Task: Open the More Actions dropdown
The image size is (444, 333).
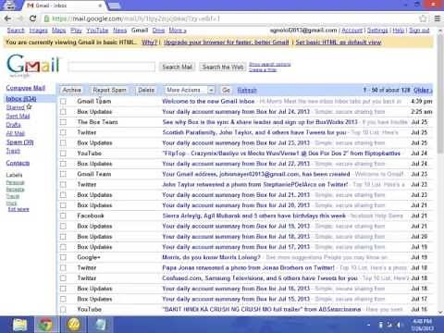Action: click(x=189, y=90)
